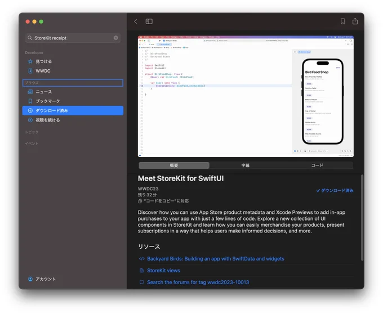Click the play icon beside 視聴を続ける

tap(30, 120)
